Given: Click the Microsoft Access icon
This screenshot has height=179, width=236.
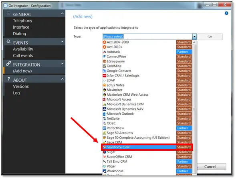Looking at the screenshot, I should (x=104, y=99).
